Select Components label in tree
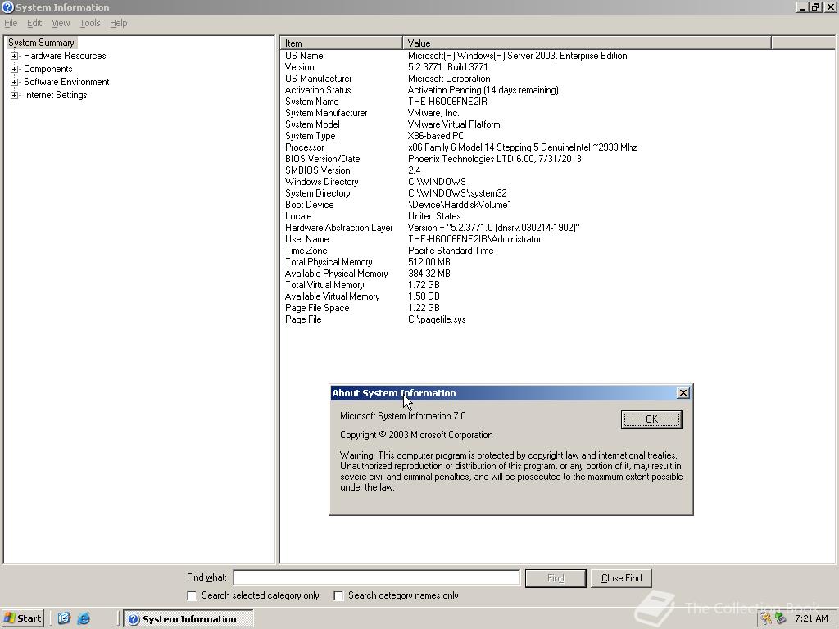The height and width of the screenshot is (629, 839). click(x=48, y=69)
